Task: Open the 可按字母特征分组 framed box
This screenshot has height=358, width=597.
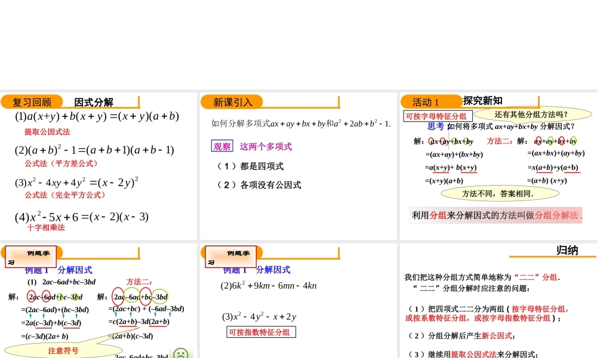Action: tap(438, 115)
